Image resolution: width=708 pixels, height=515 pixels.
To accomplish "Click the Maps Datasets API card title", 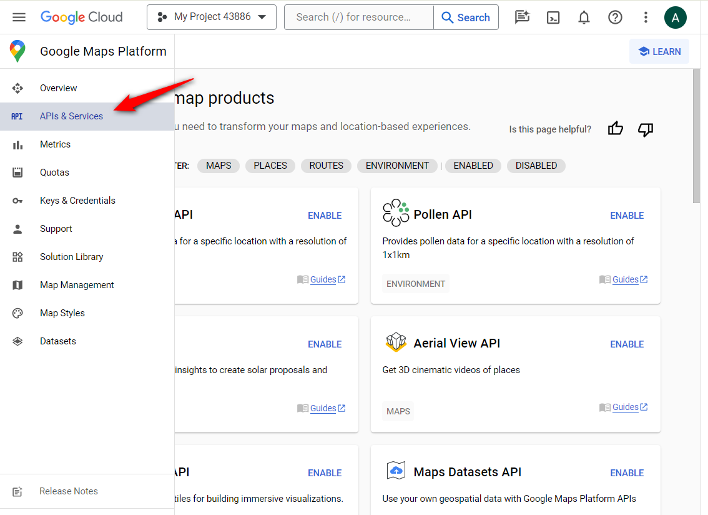I will [x=468, y=472].
